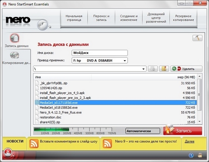Click file icon of 1355461420.zip
This screenshot has height=162, width=209.
(x=37, y=88)
